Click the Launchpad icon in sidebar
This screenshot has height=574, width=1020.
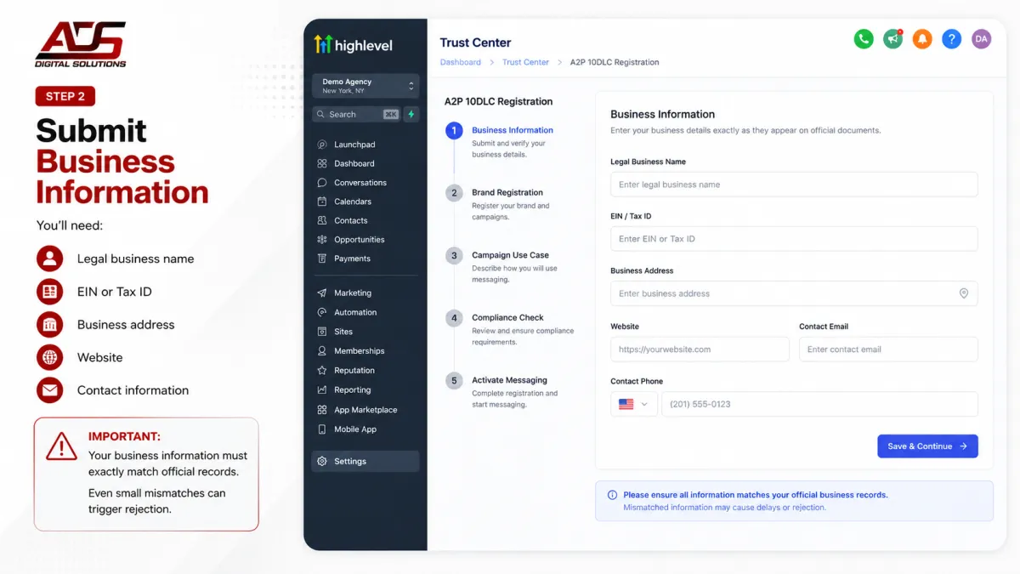tap(322, 145)
